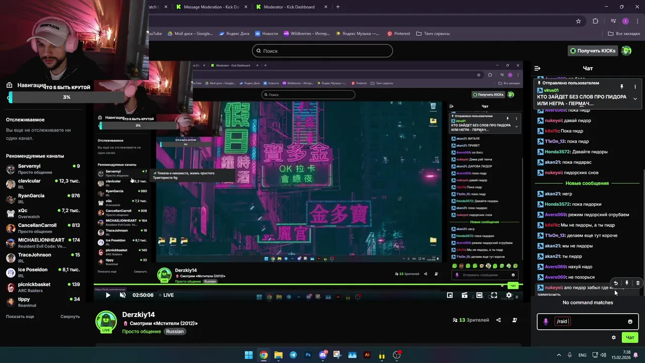Screen dimensions: 645x363
Task: Switch to Moderator - Kick Dashboard tab
Action: click(290, 7)
